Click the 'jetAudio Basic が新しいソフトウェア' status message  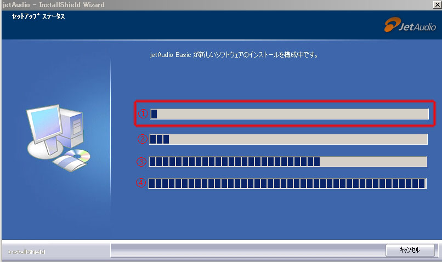(234, 55)
